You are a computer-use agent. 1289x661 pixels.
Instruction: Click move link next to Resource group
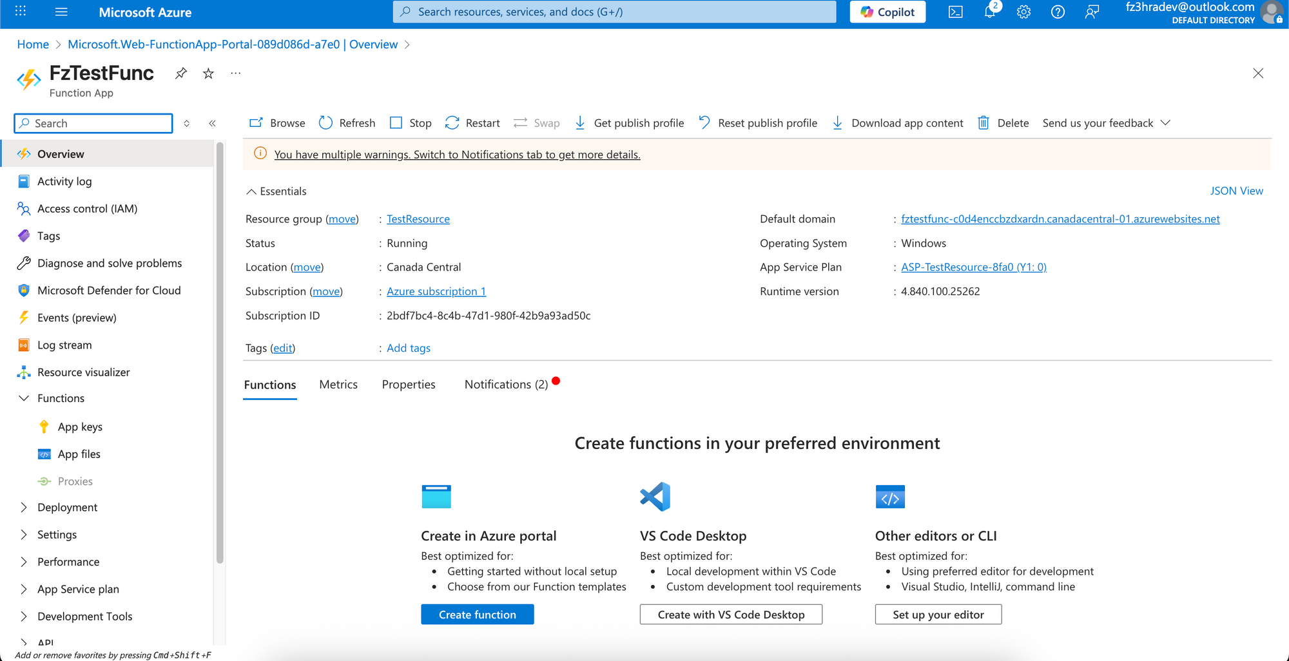tap(342, 219)
